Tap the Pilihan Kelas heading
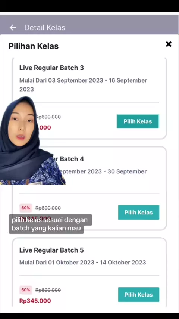The height and width of the screenshot is (319, 179). tap(34, 46)
